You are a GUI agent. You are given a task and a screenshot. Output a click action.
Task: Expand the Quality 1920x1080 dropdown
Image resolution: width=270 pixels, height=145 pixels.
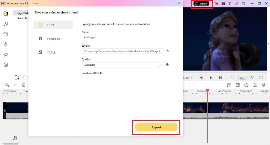(122, 65)
